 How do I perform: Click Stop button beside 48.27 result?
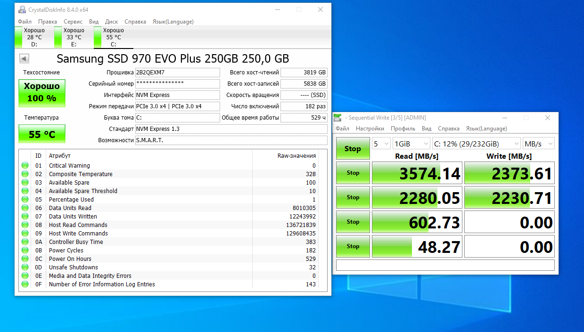pos(353,246)
